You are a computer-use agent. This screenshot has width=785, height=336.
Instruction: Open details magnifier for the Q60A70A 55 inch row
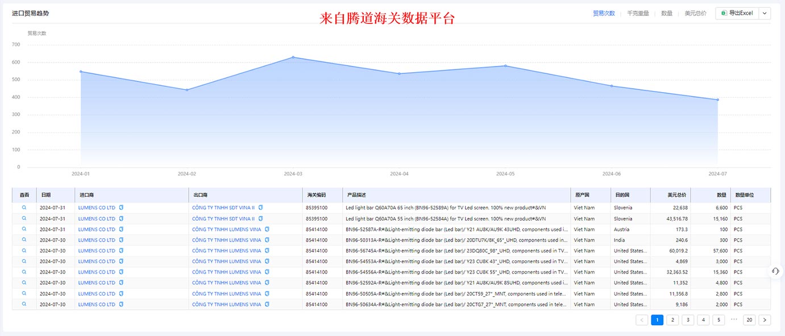[x=24, y=218]
